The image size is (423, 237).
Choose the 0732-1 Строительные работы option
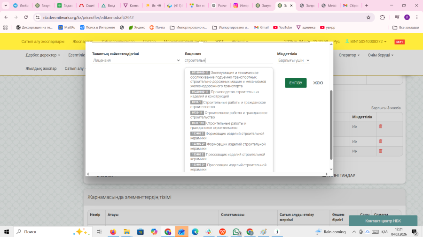pos(228,104)
